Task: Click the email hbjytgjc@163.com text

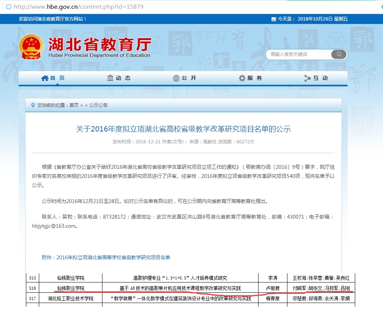Action: click(54, 226)
